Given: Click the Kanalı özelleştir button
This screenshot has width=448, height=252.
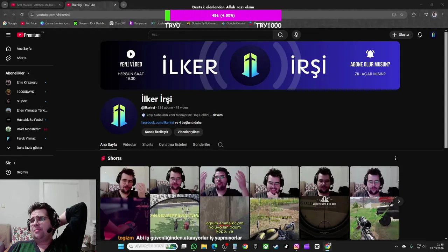Looking at the screenshot, I should click(156, 132).
